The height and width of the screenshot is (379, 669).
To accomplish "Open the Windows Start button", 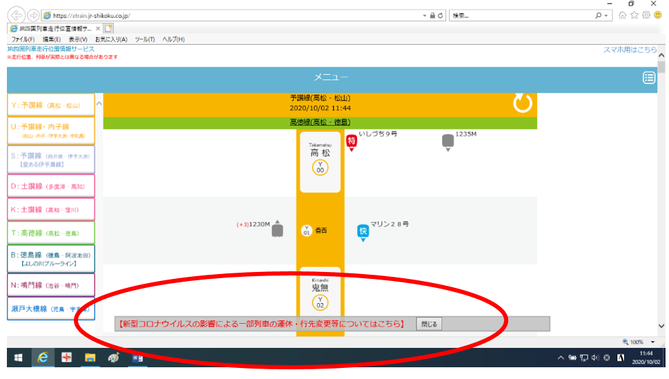I will pos(19,358).
